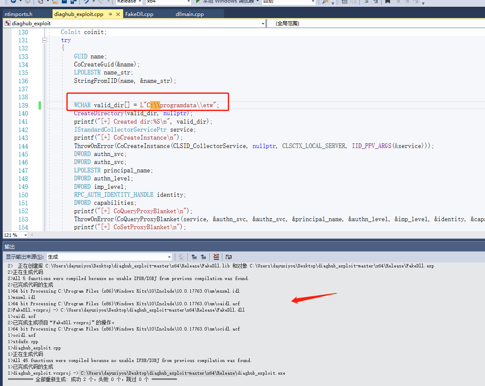This screenshot has height=386, width=485.
Task: Click the printf "[+] CoQueryProxyBlanket" line
Action: coord(133,211)
